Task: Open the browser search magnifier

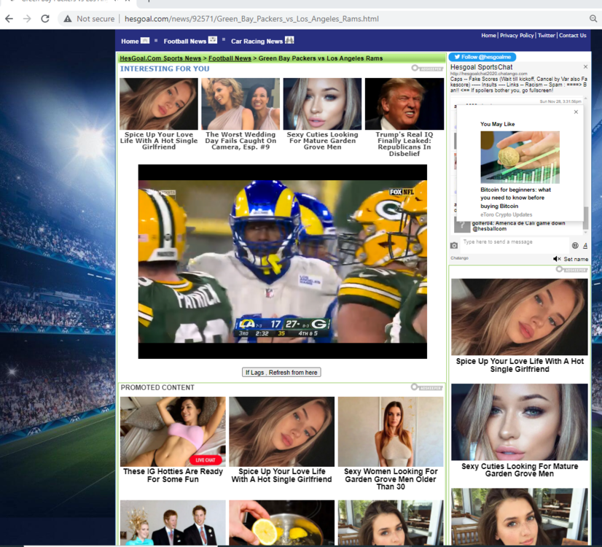Action: [592, 20]
